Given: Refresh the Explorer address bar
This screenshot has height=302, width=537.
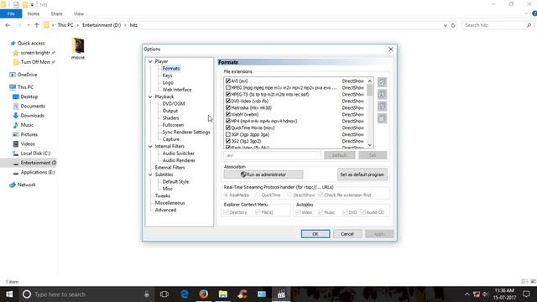Looking at the screenshot, I should pos(453,25).
